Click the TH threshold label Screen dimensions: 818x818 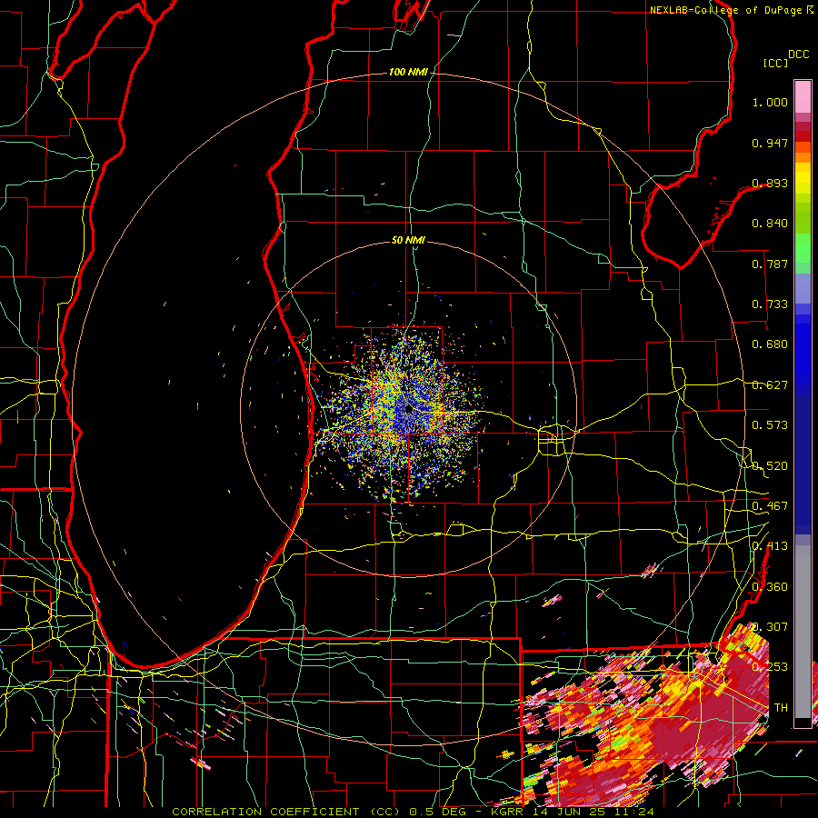click(x=781, y=708)
